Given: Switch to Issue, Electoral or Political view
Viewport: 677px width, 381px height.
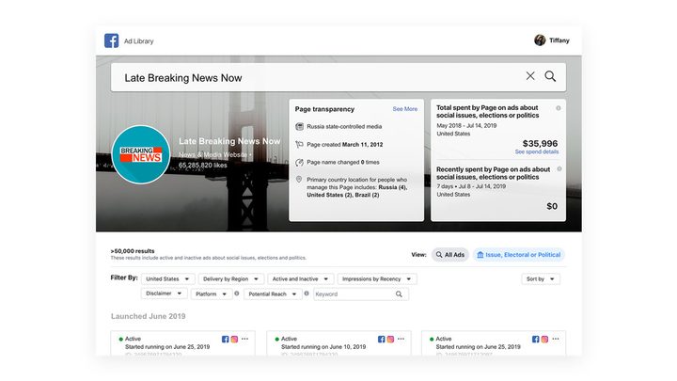Looking at the screenshot, I should (518, 255).
